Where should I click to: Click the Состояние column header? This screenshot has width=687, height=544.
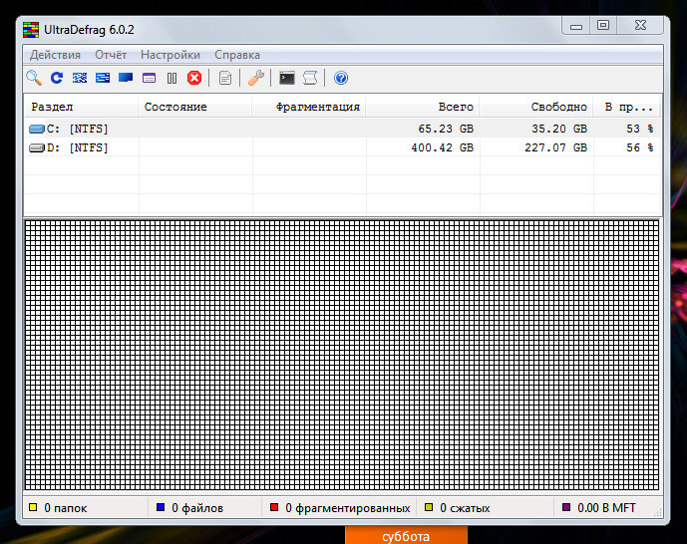195,107
